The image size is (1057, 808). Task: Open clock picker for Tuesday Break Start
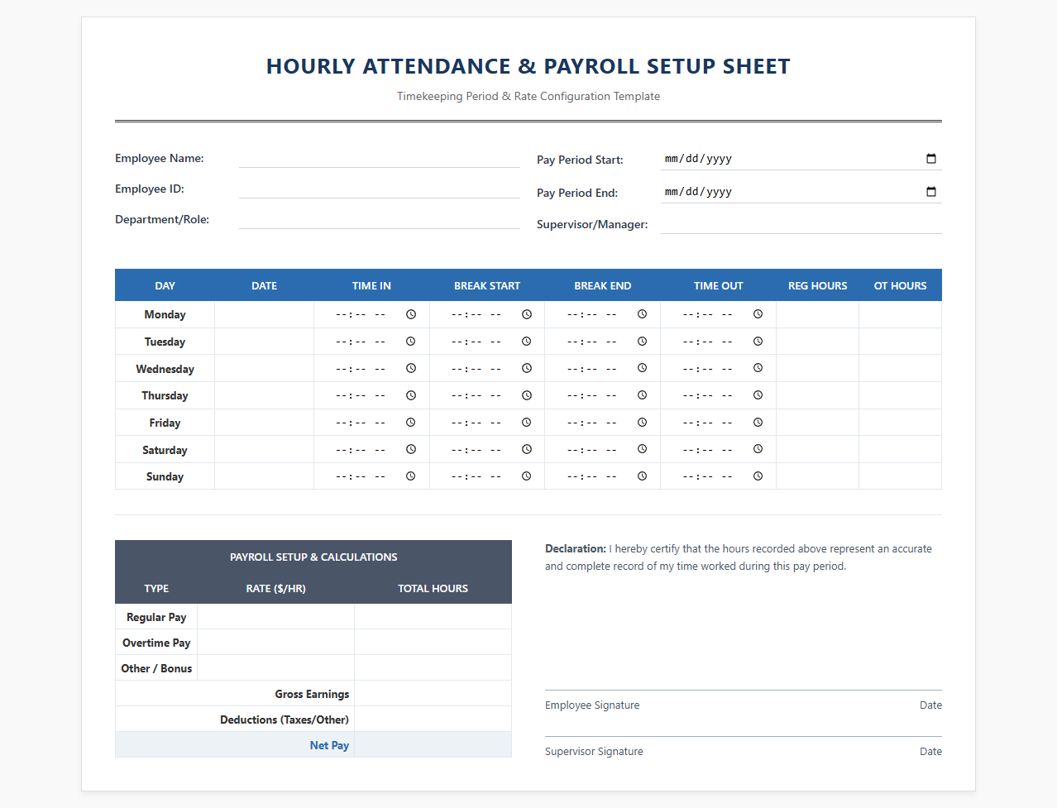(x=527, y=342)
